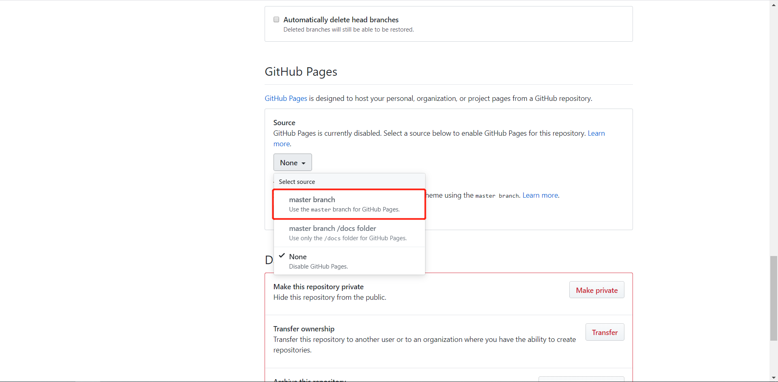Image resolution: width=778 pixels, height=382 pixels.
Task: Click the "Source" label
Action: tap(284, 123)
